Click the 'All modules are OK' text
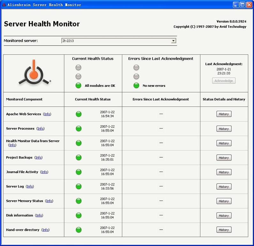Viewport: 254px width, 246px height. click(x=100, y=86)
